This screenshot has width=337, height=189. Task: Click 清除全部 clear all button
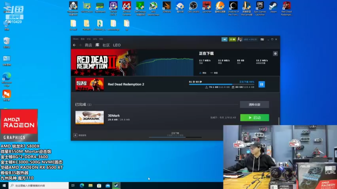click(x=254, y=105)
